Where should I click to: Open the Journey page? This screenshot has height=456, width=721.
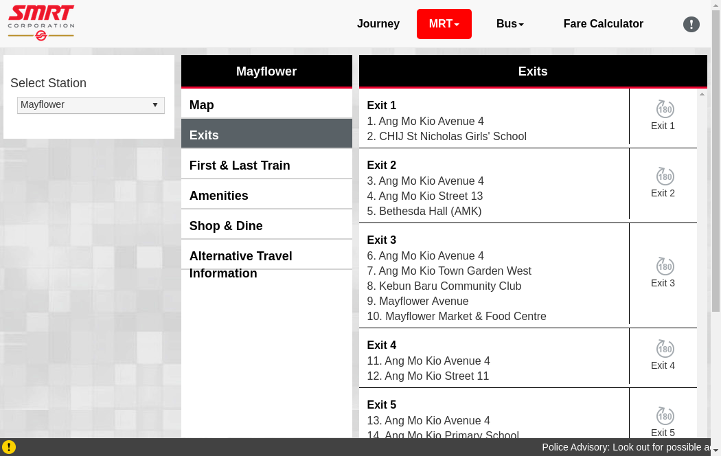point(378,24)
